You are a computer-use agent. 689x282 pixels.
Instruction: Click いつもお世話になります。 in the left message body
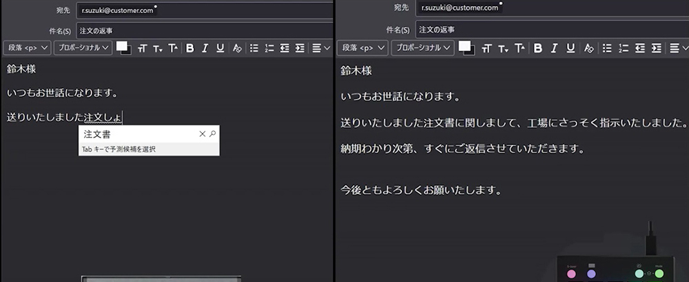pyautogui.click(x=63, y=94)
